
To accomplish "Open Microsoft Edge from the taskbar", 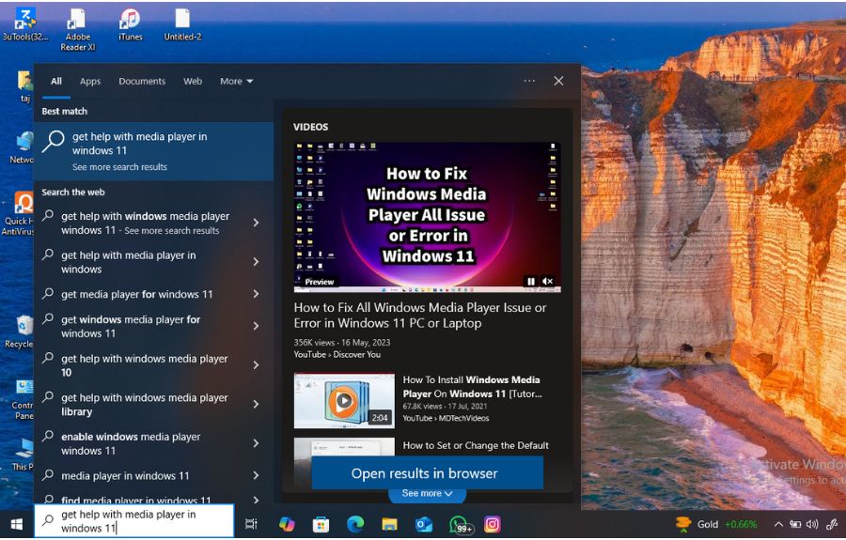I will point(355,524).
